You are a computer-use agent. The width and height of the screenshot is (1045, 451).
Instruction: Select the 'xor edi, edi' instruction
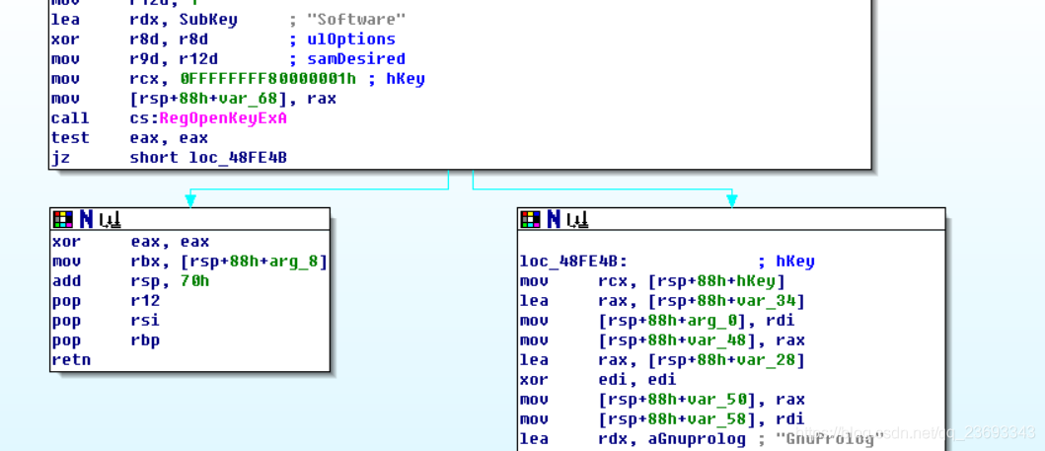(x=598, y=380)
